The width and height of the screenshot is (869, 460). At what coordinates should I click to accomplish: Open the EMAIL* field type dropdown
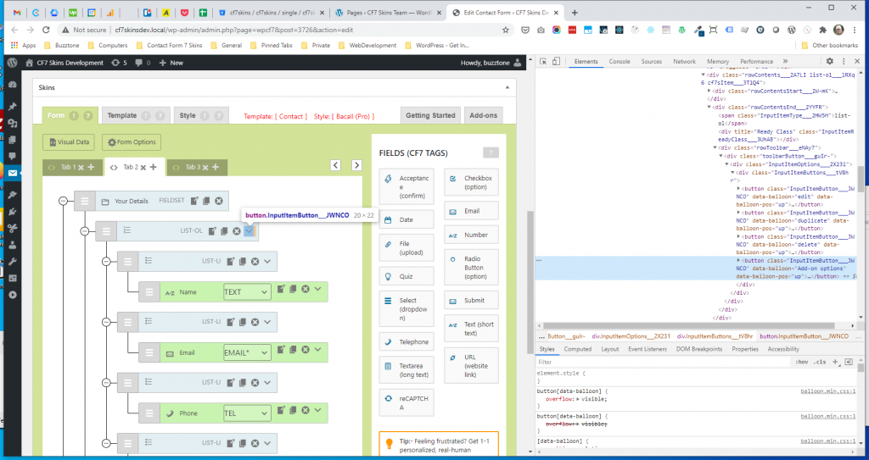[x=247, y=352]
